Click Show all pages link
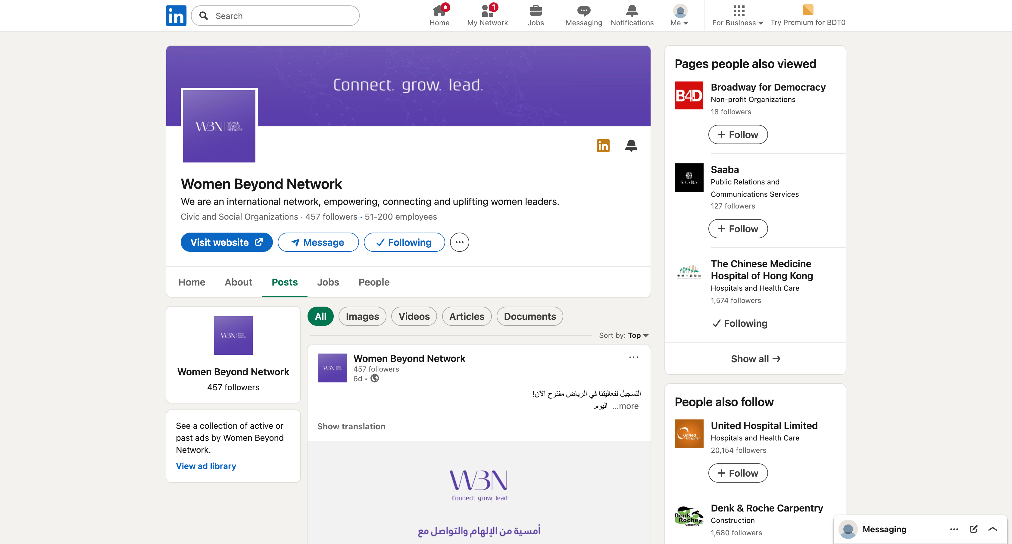Image resolution: width=1012 pixels, height=544 pixels. tap(755, 359)
